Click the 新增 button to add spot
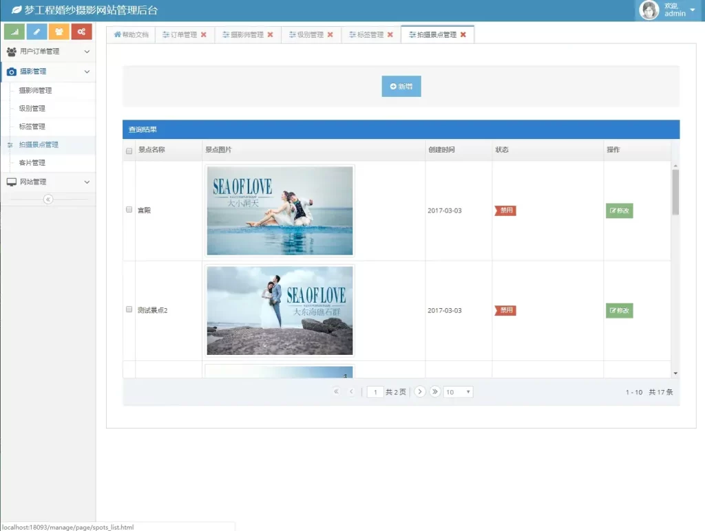The image size is (705, 531). click(x=401, y=87)
